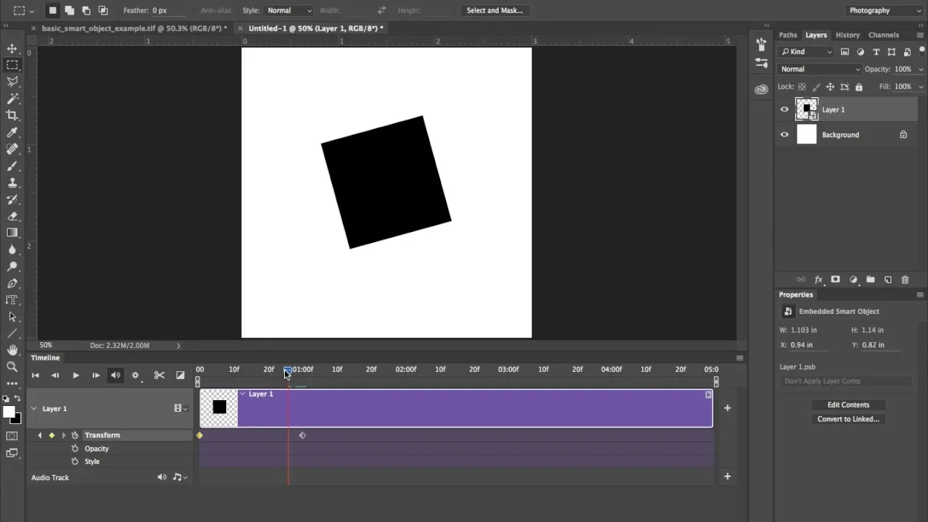Mute audio playback in the timeline
928x522 pixels.
(x=116, y=376)
